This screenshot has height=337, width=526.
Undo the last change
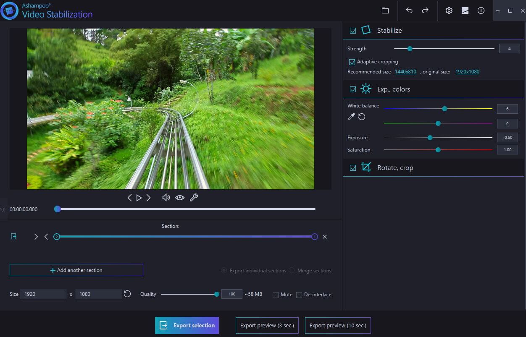coord(409,10)
